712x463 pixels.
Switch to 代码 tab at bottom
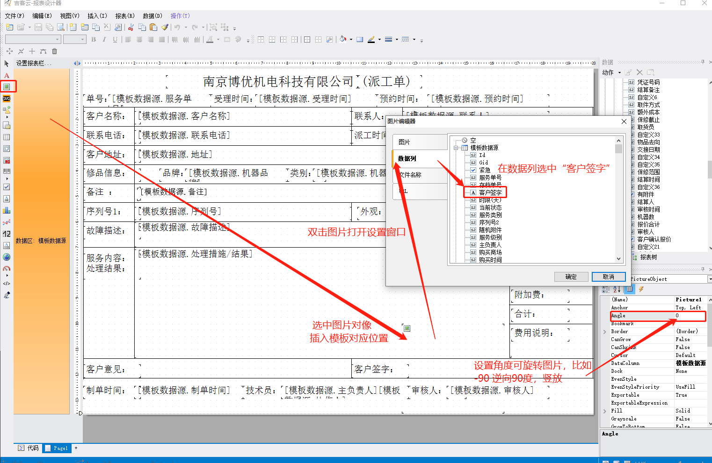[x=28, y=448]
